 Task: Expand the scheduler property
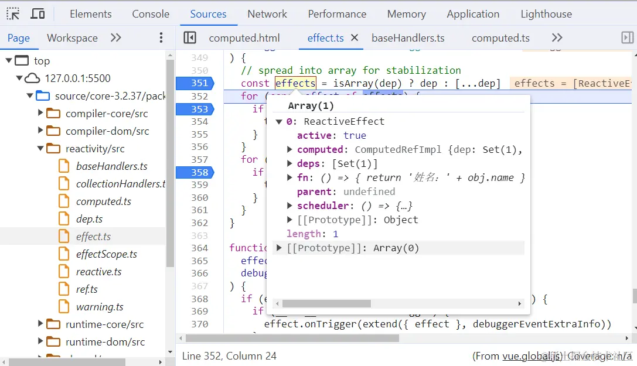289,206
